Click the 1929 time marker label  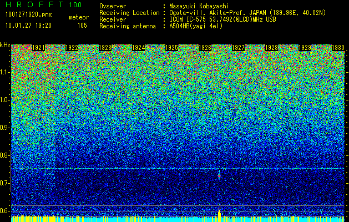point(305,48)
